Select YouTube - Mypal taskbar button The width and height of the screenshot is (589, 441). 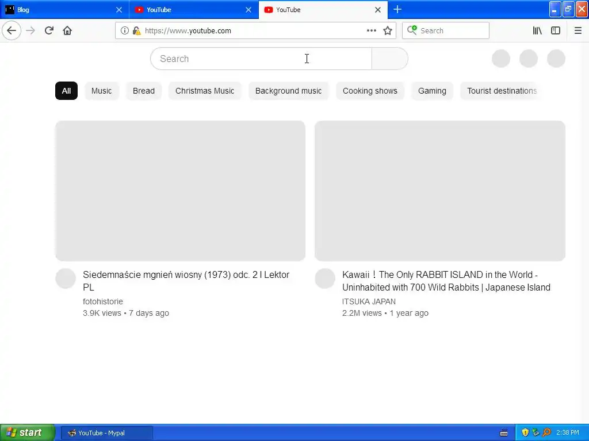point(106,433)
